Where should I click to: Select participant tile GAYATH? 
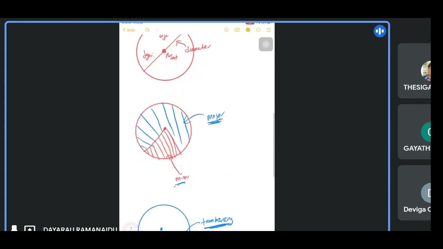pyautogui.click(x=414, y=132)
